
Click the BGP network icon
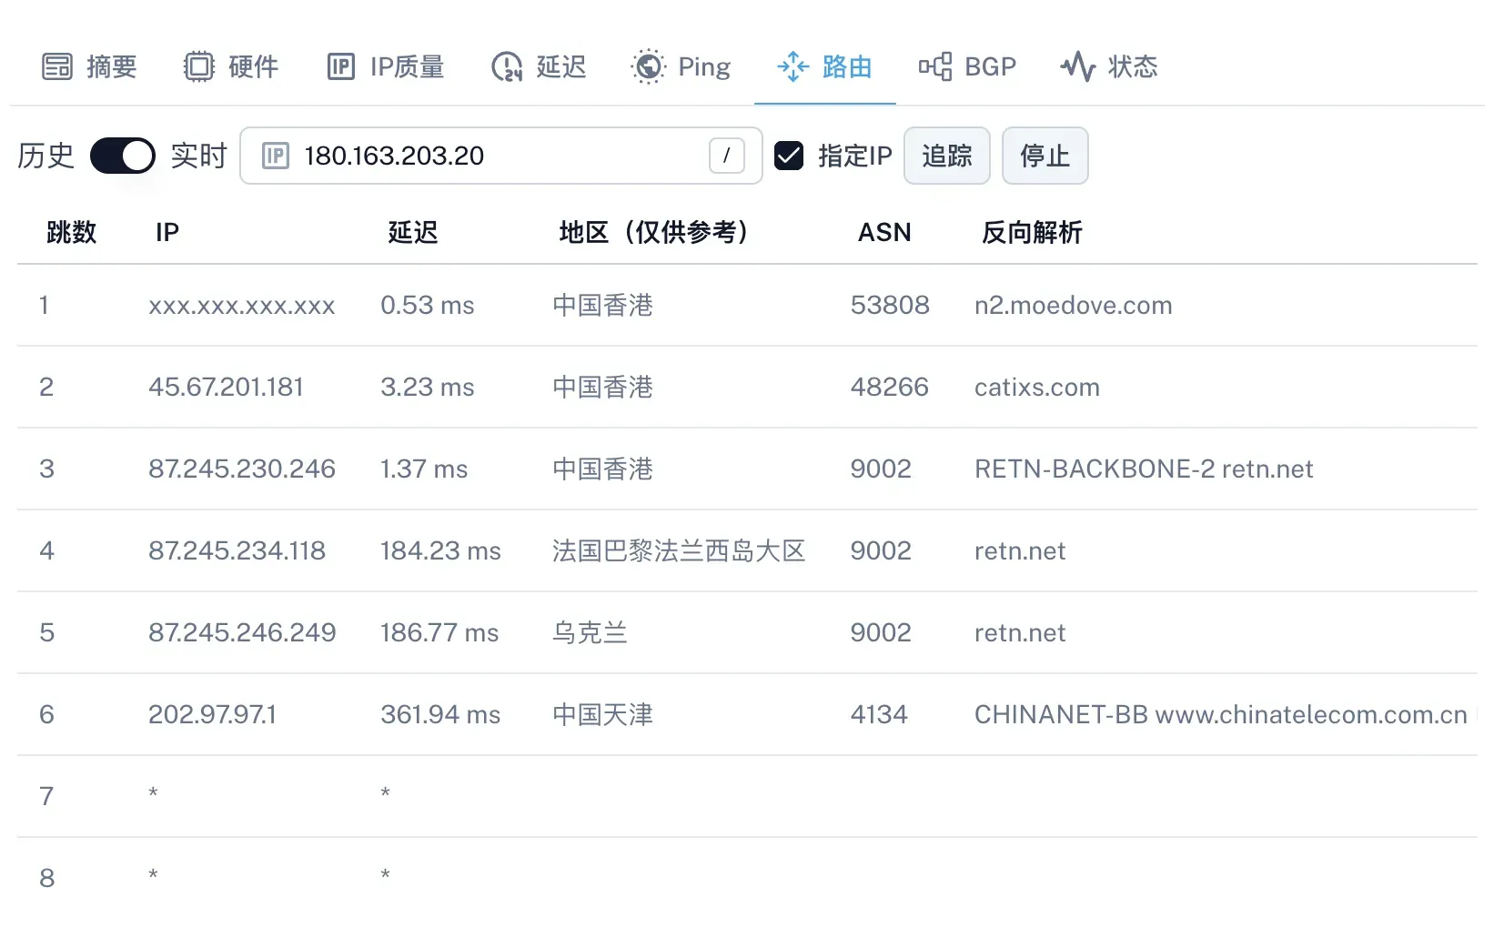pyautogui.click(x=935, y=66)
